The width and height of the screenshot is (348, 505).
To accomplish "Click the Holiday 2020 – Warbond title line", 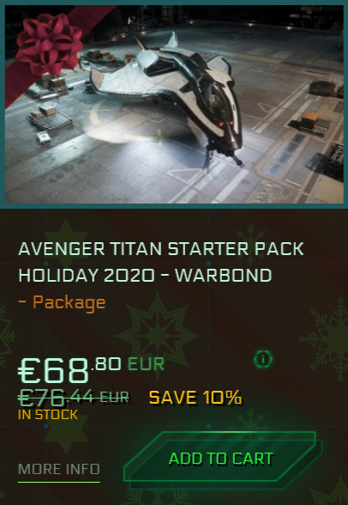I will 145,276.
